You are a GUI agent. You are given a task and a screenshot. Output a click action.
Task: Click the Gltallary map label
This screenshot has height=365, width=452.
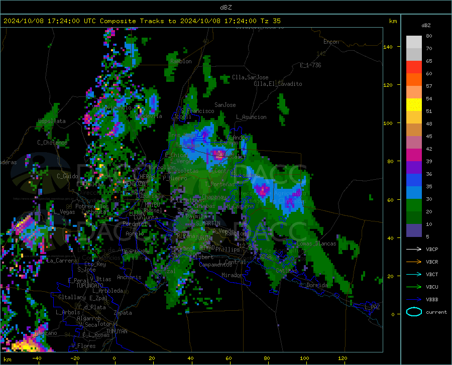pos(72,297)
